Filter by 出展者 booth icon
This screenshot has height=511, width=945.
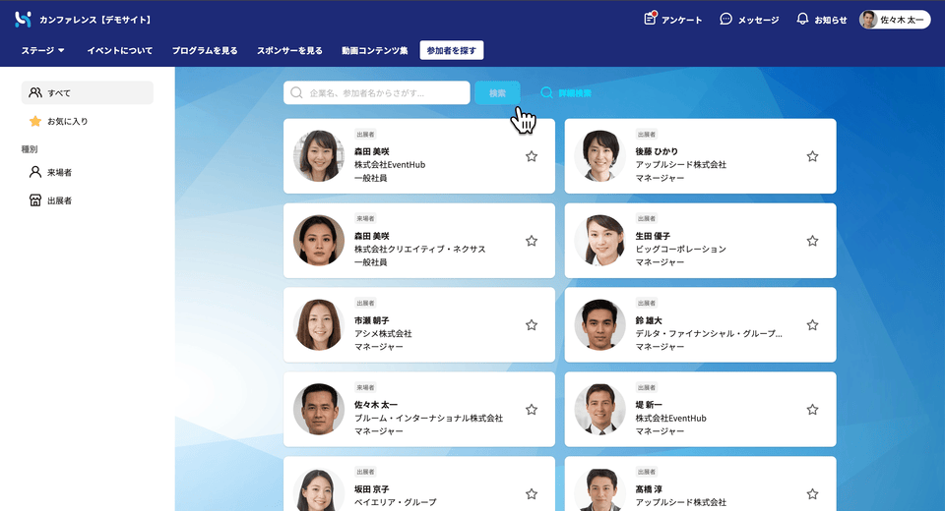coord(35,200)
